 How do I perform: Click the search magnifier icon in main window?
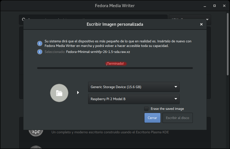(23, 19)
